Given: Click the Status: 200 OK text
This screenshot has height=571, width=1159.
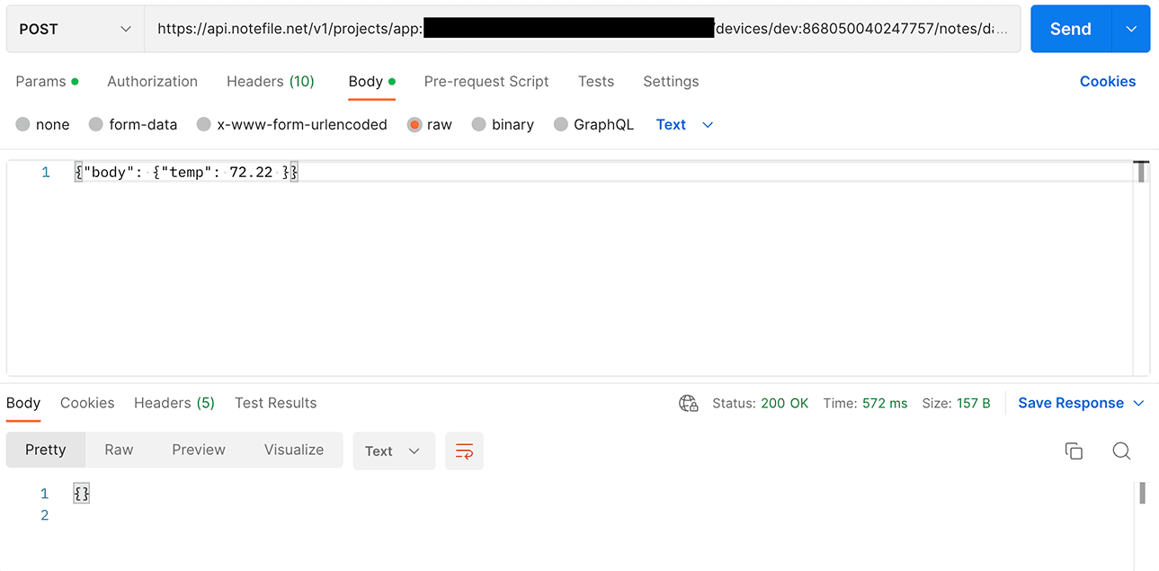Looking at the screenshot, I should (761, 403).
